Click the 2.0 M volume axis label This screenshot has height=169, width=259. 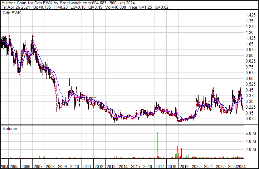(x=251, y=149)
